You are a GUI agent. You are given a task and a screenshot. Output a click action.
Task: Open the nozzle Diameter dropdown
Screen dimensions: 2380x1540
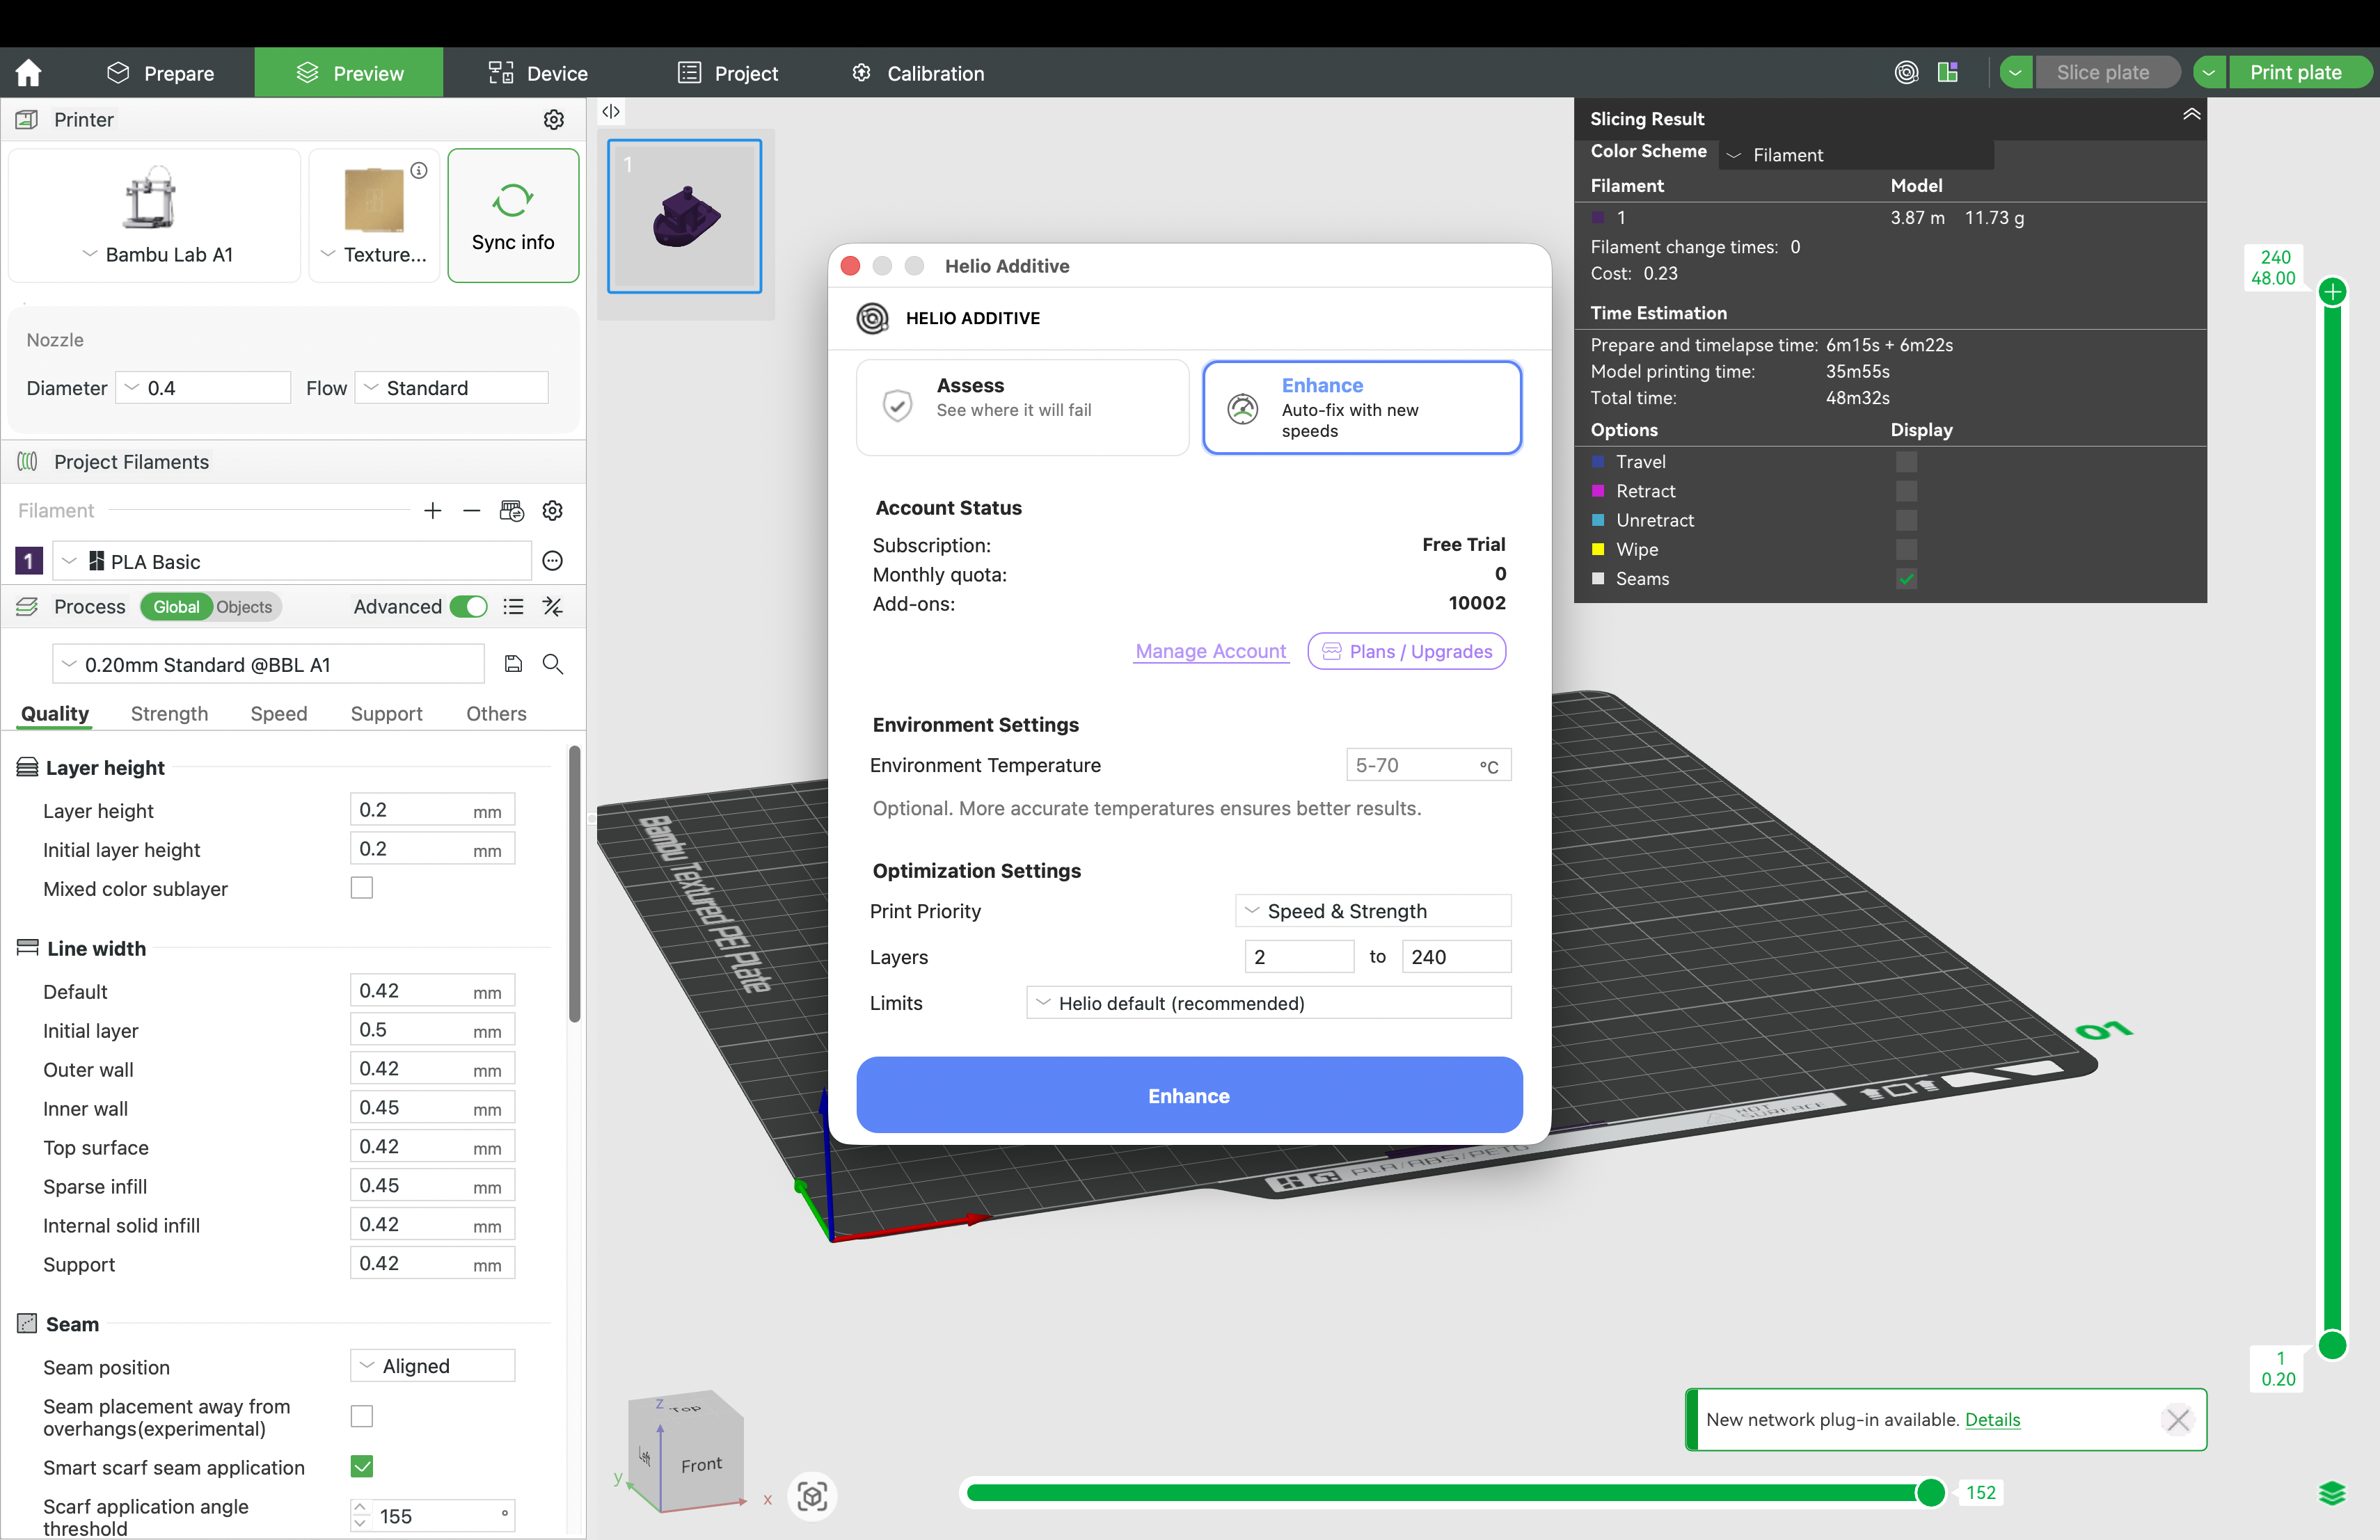tap(203, 387)
